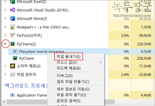The width and height of the screenshot is (155, 106).
Task: Collapse the PyCharm(2) group
Action: [5, 44]
